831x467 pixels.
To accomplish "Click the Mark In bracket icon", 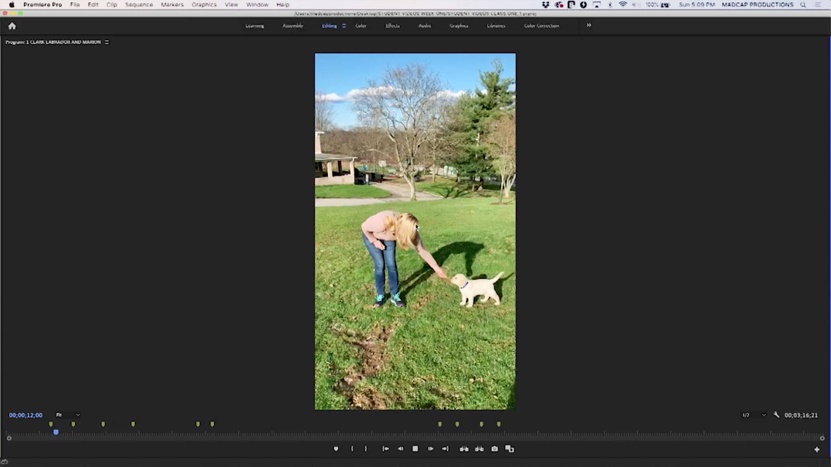I will coord(352,449).
